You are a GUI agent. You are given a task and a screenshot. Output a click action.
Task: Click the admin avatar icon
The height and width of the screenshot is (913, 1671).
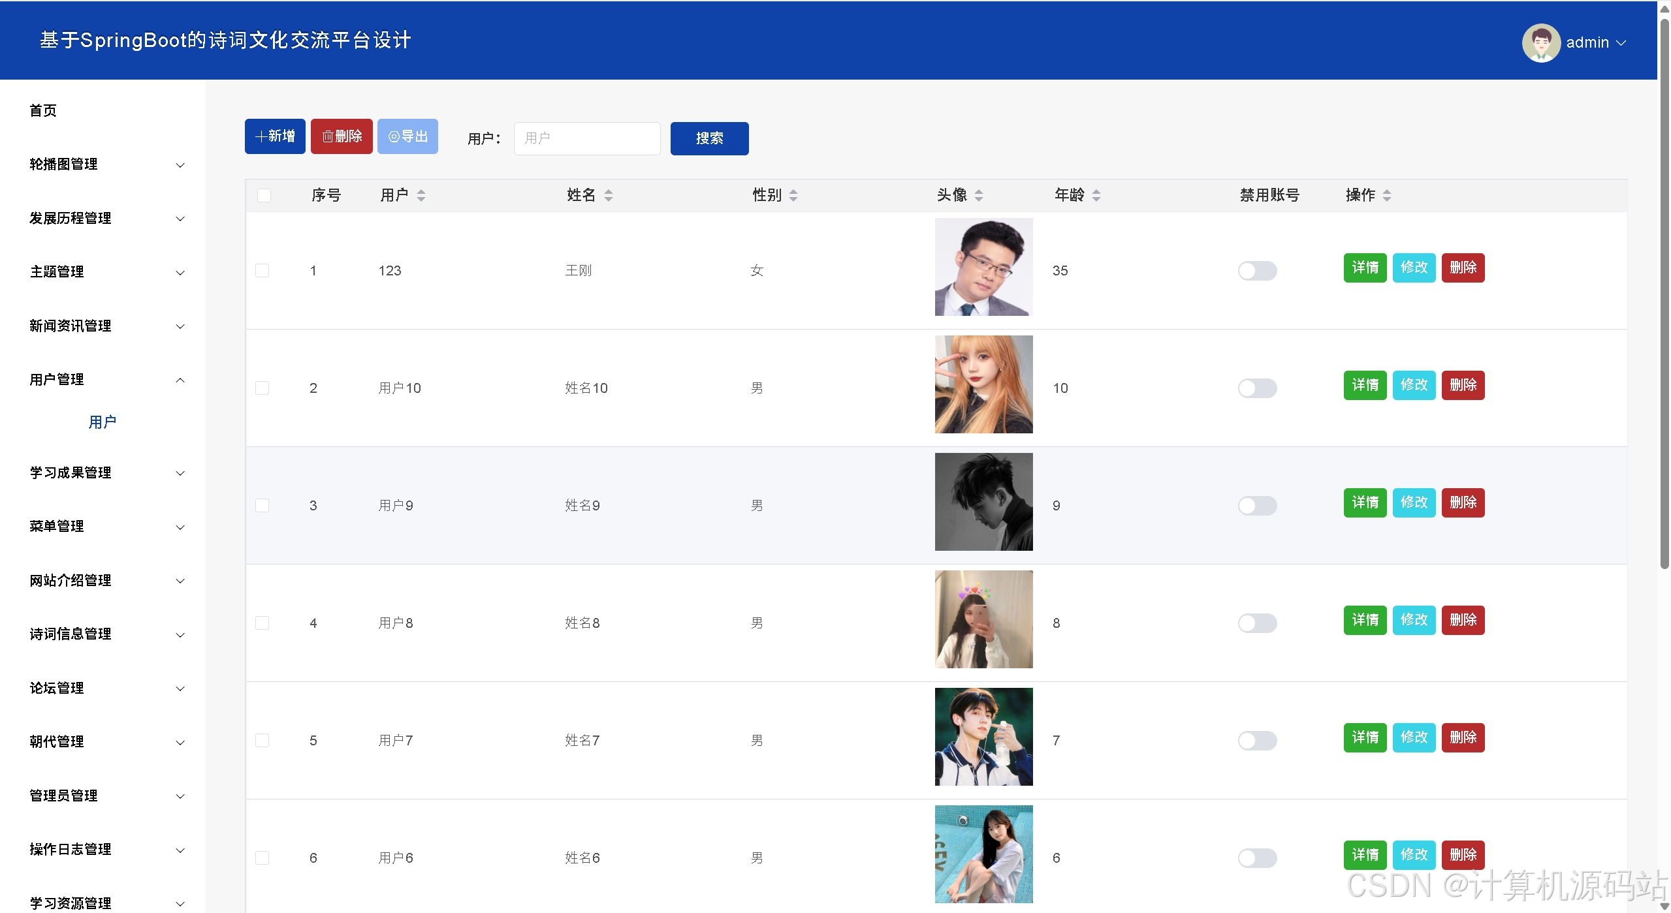tap(1541, 42)
